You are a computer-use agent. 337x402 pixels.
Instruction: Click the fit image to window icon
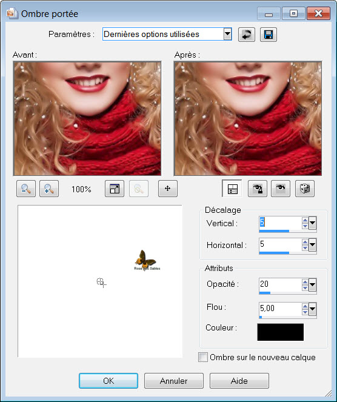pos(115,189)
